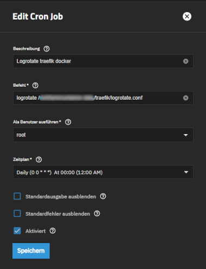The height and width of the screenshot is (269, 206).
Task: Uncheck the Aktiviert checkbox
Action: point(17,231)
